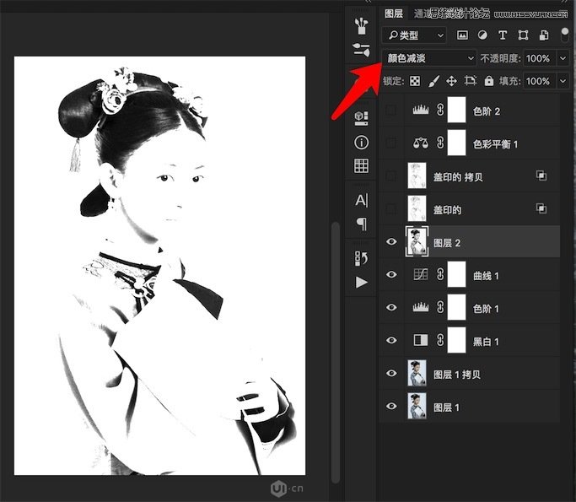The width and height of the screenshot is (576, 502).
Task: Click the layer mask of 黑白 1
Action: pos(456,340)
